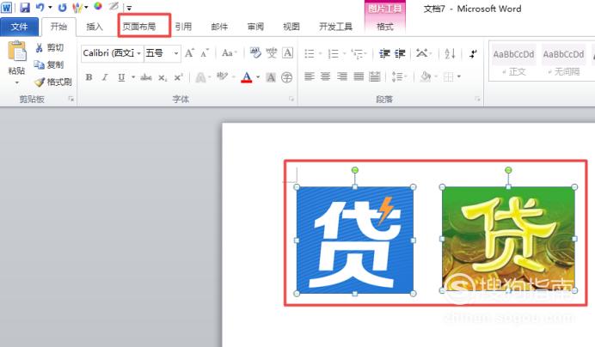Image resolution: width=595 pixels, height=347 pixels.
Task: Click the Grow Font icon
Action: click(x=189, y=53)
